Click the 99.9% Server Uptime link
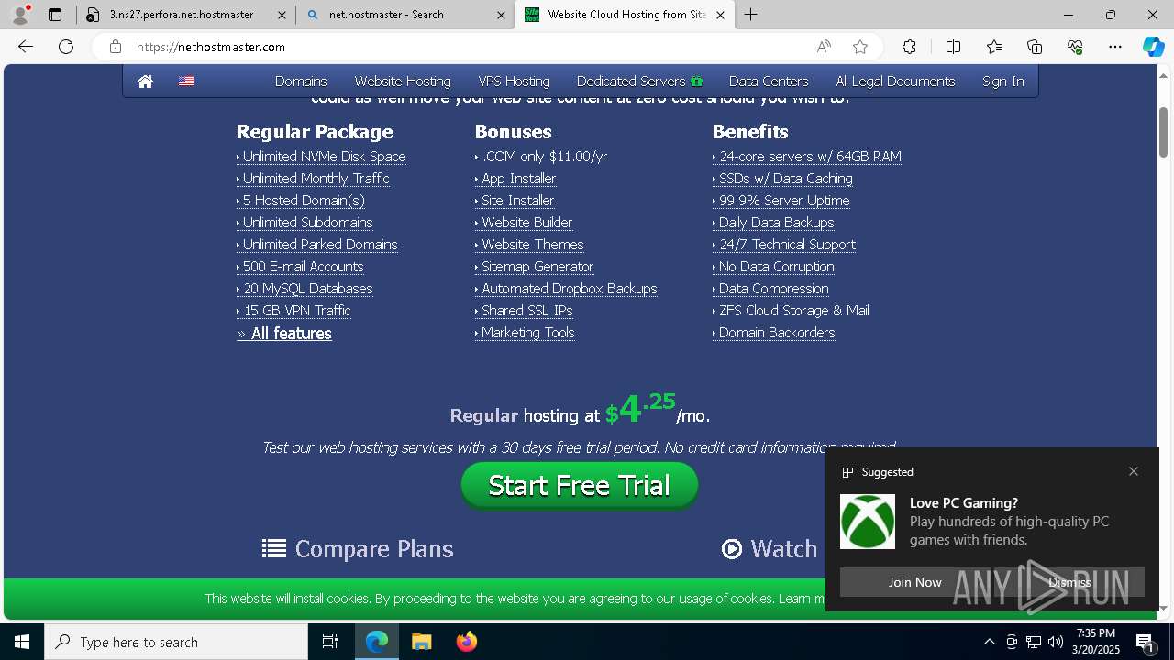Screen dimensions: 1174x660 pos(781,201)
